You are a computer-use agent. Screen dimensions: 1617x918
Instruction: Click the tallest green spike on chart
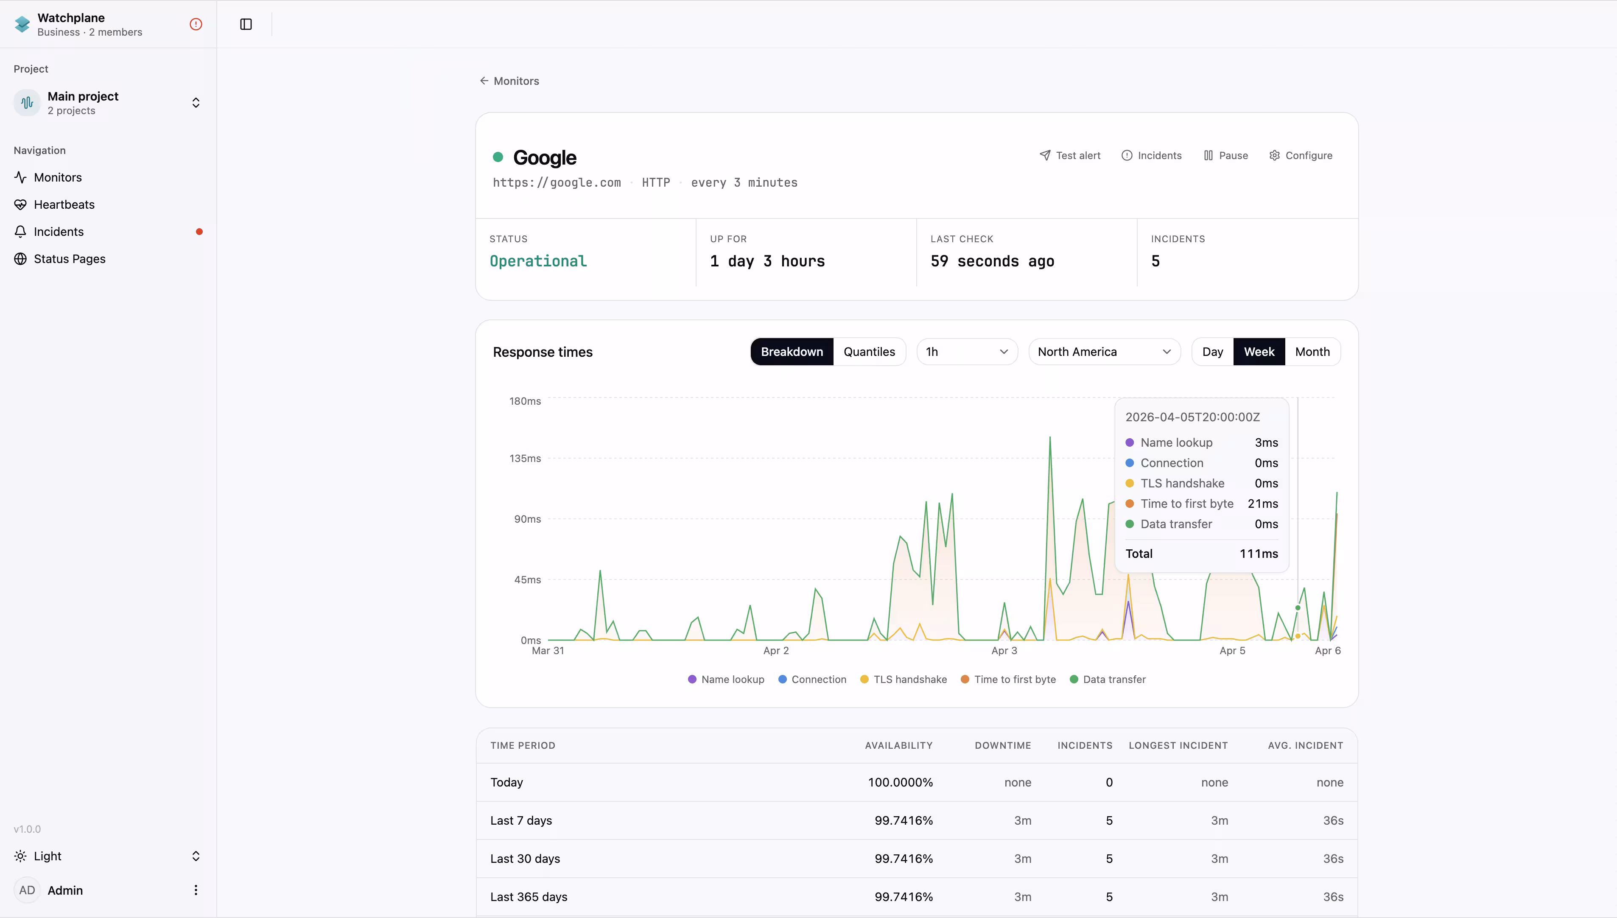(1049, 437)
